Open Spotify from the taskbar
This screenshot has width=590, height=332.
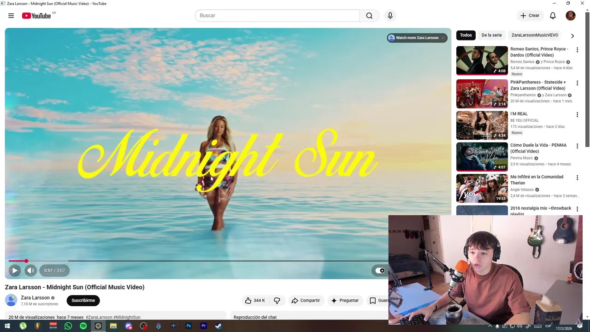point(83,326)
